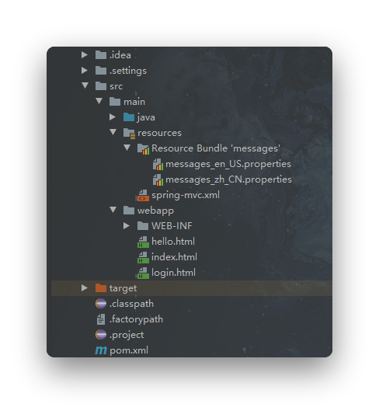Click the HTML icon beside hello.html

143,242
